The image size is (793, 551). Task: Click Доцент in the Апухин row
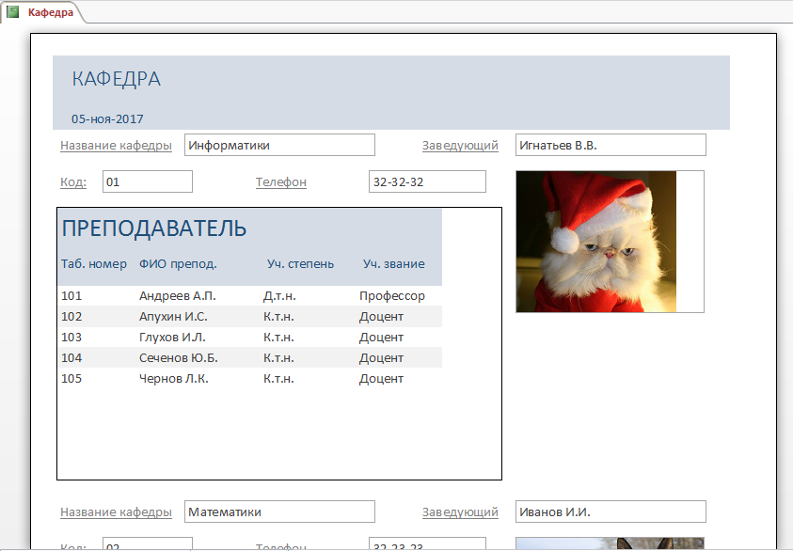381,317
